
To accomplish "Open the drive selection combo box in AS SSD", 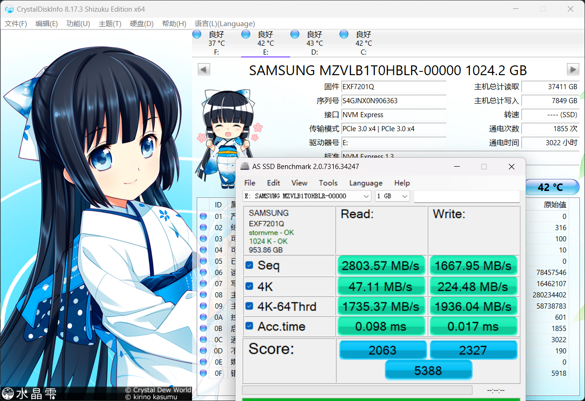I will tap(366, 196).
